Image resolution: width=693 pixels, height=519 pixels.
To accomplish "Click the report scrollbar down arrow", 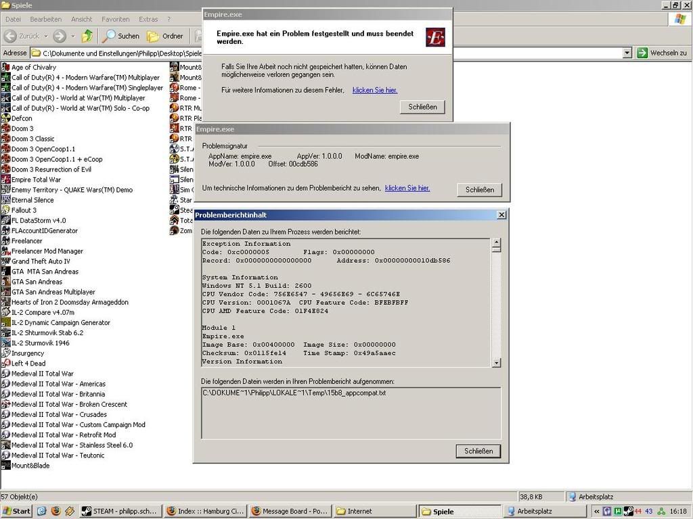I will [496, 363].
